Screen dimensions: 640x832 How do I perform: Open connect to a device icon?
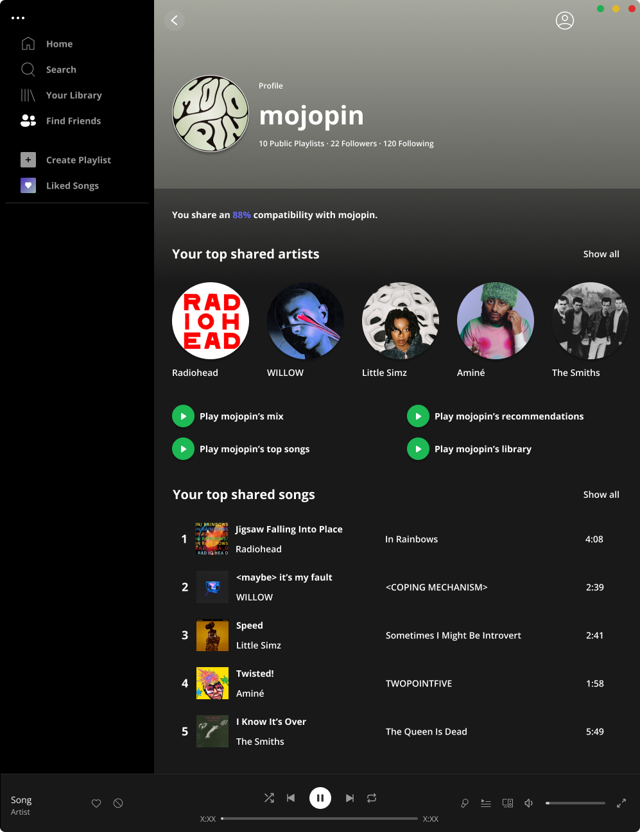[x=508, y=803]
